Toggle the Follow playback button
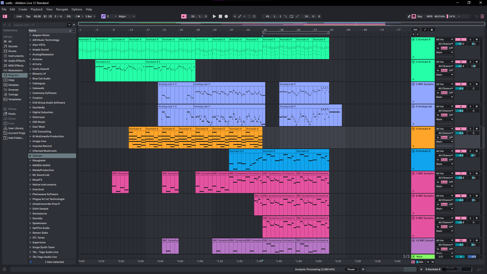Image resolution: width=487 pixels, height=274 pixels. coord(184,16)
